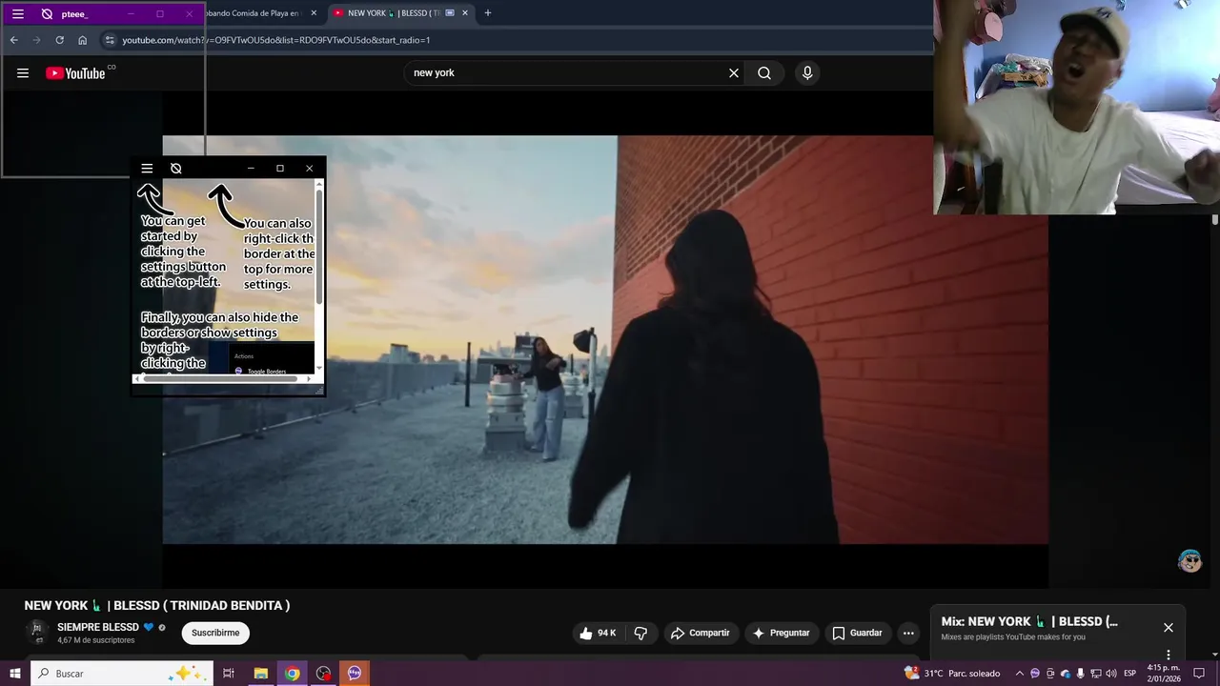Image resolution: width=1220 pixels, height=686 pixels.
Task: Open the dark round app on taskbar
Action: pyautogui.click(x=324, y=674)
